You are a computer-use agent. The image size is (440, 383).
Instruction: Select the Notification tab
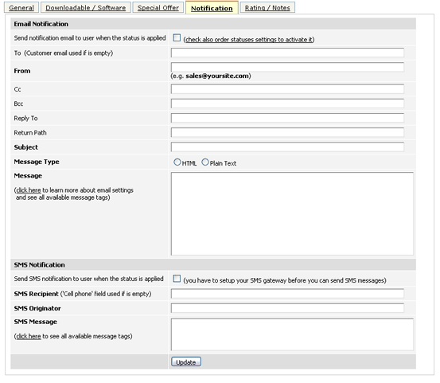point(212,8)
